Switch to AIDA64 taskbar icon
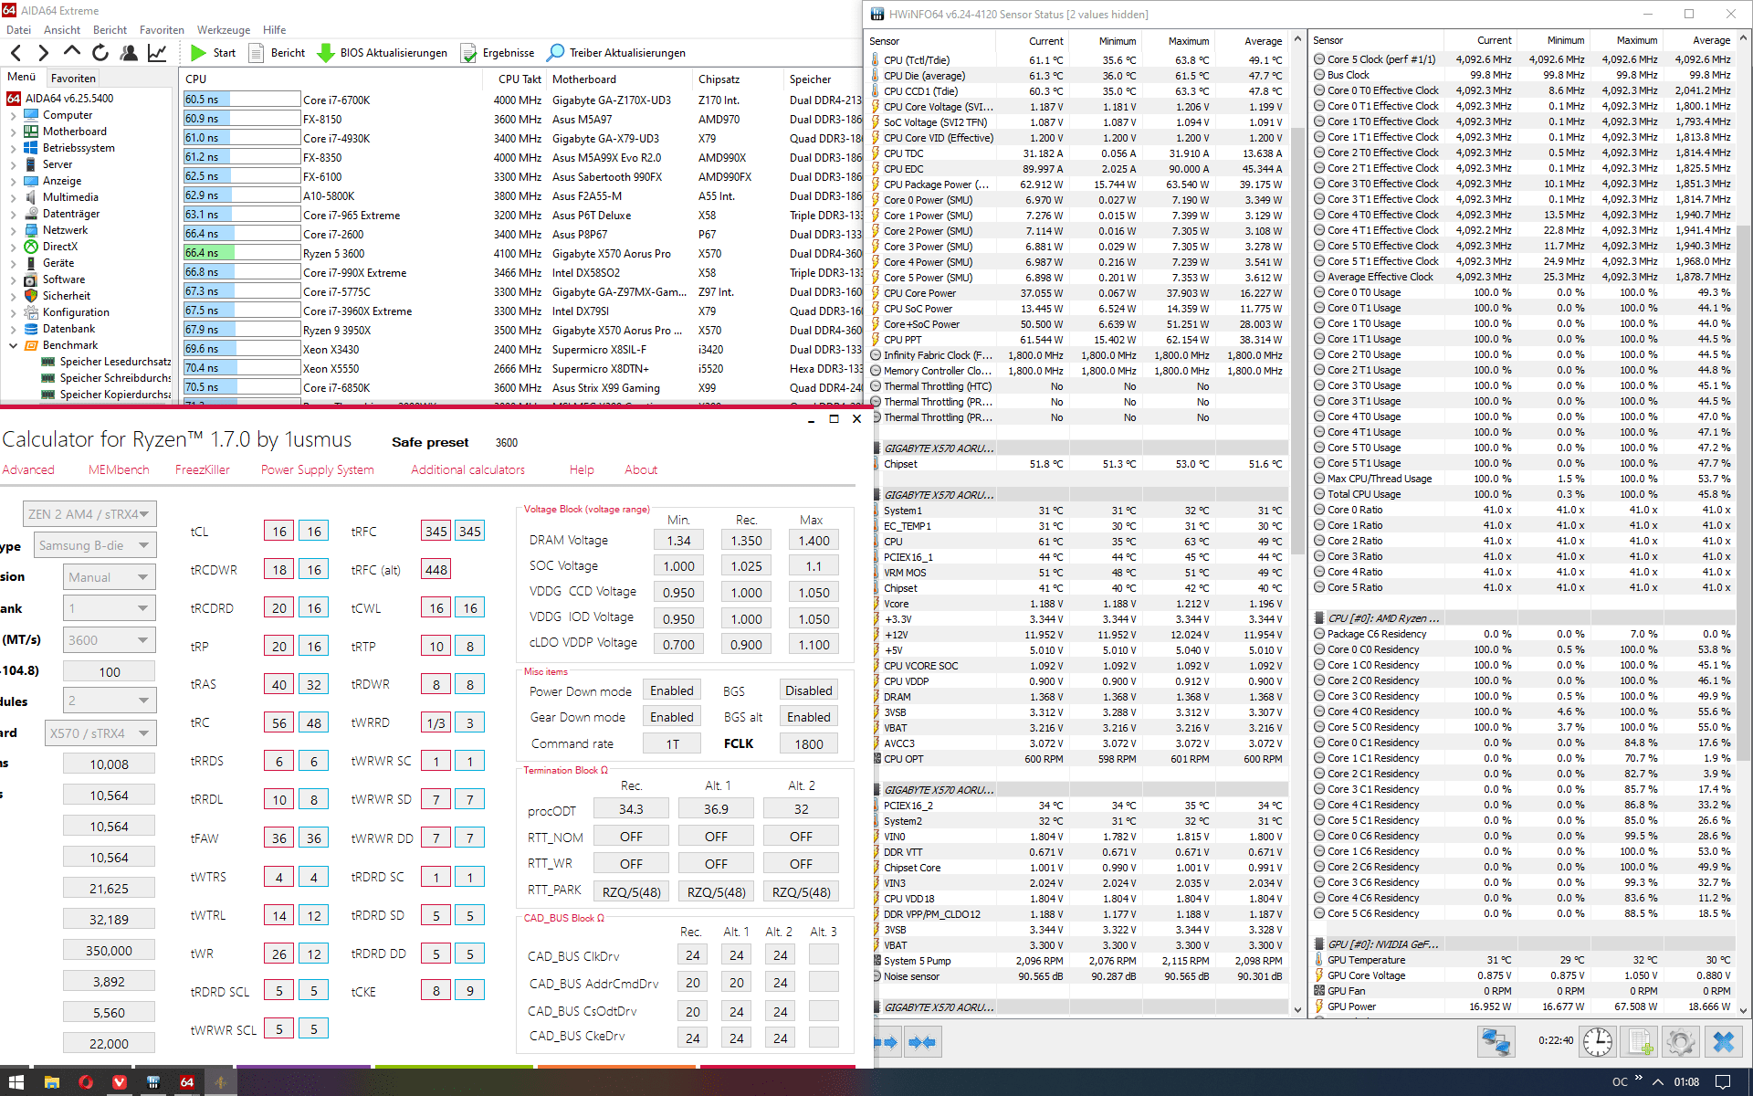The height and width of the screenshot is (1096, 1753). [187, 1081]
